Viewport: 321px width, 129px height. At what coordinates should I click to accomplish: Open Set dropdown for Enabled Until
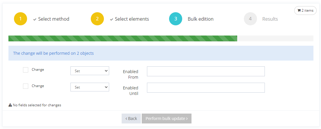point(90,87)
